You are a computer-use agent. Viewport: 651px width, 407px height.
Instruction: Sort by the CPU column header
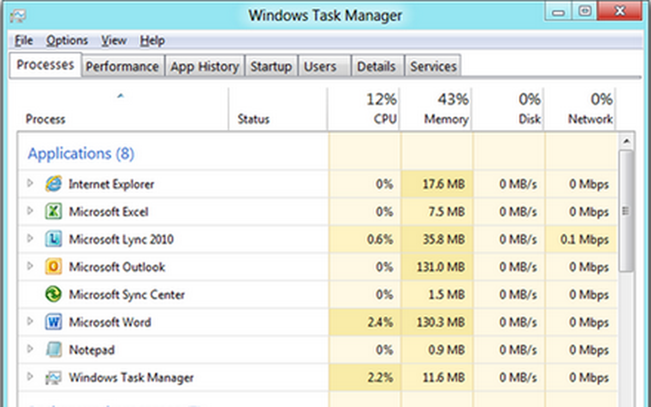[363, 109]
